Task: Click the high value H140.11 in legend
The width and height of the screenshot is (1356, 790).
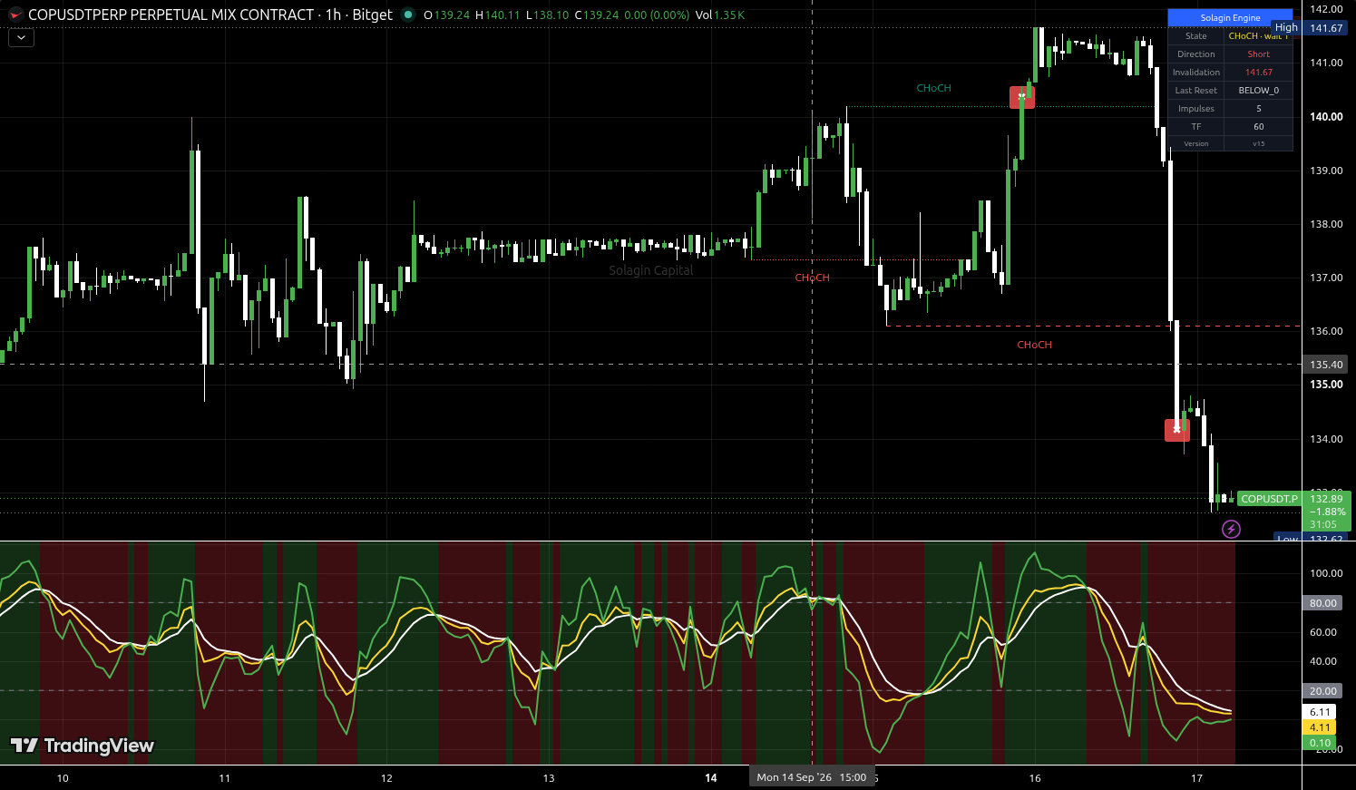Action: [498, 15]
